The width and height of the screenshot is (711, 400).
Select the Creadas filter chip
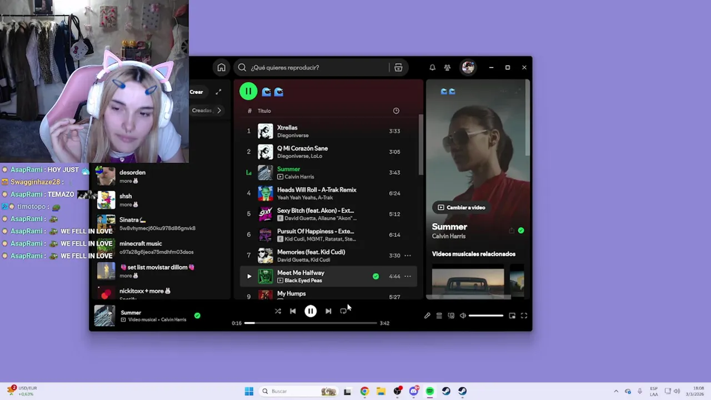click(x=201, y=111)
